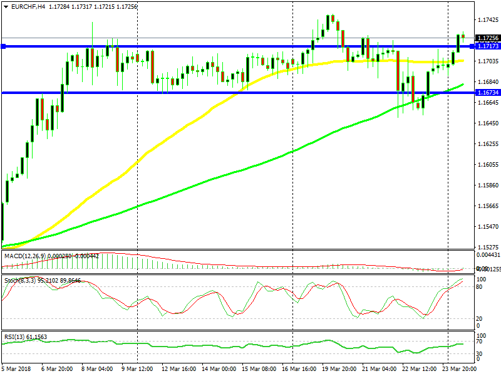The height and width of the screenshot is (376, 501).
Task: Select the 6 Mar 20:00 time axis label
Action: point(57,369)
